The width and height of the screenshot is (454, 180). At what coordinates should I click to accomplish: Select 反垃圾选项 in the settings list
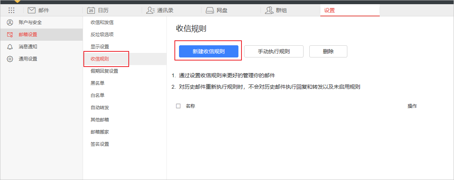[x=102, y=35]
